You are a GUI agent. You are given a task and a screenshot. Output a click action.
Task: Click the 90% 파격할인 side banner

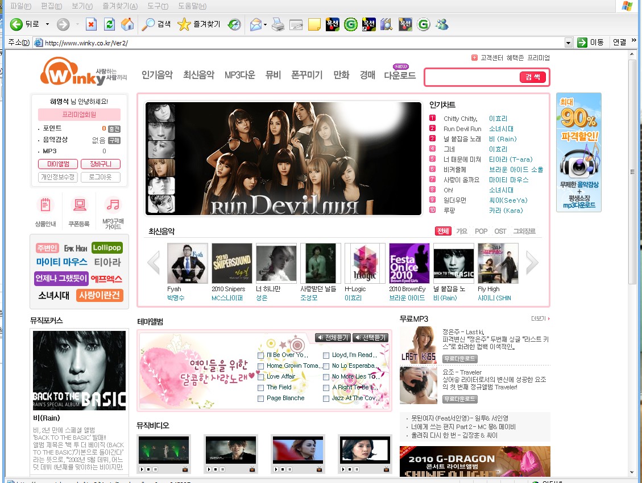(579, 153)
